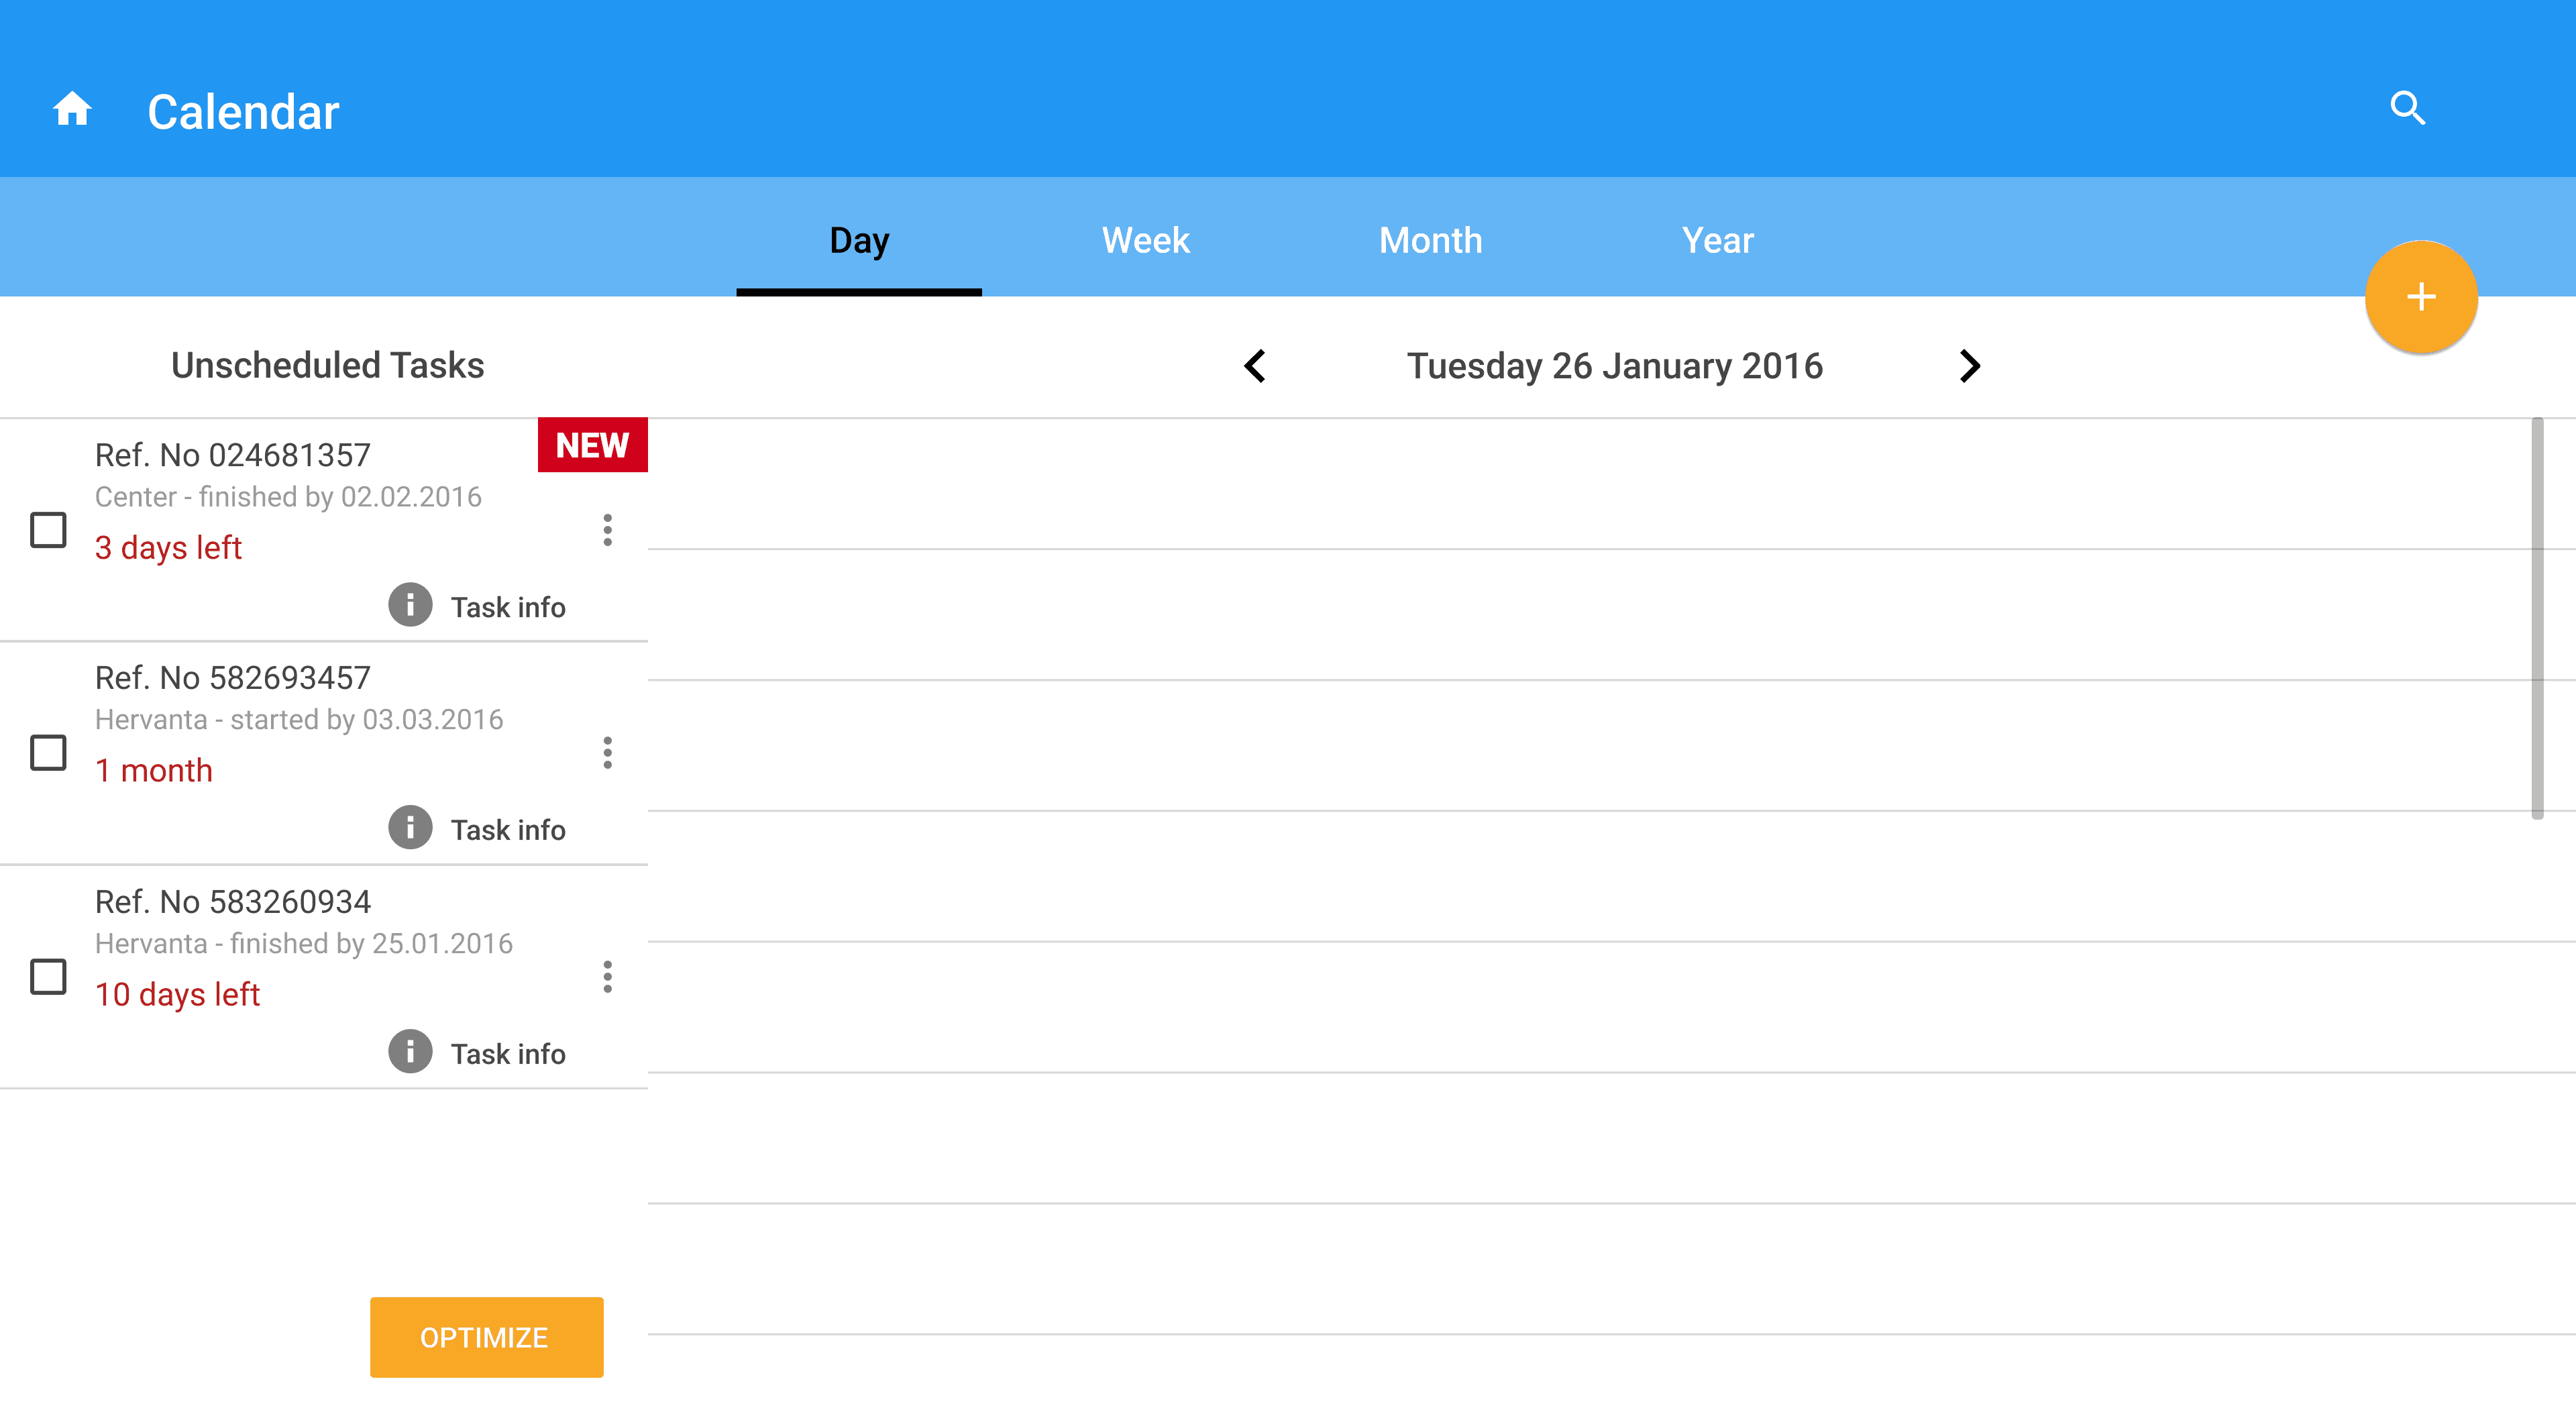Image resolution: width=2576 pixels, height=1414 pixels.
Task: Go to previous day with left arrow
Action: pos(1256,366)
